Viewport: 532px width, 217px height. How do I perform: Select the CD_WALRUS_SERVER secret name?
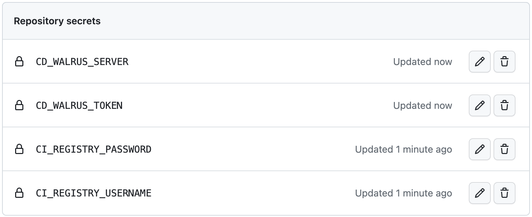tap(82, 62)
